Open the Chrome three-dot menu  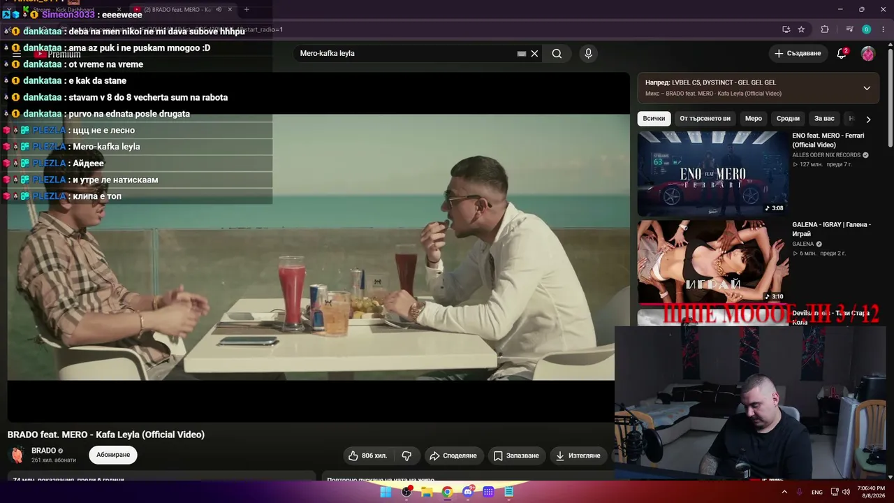(883, 29)
